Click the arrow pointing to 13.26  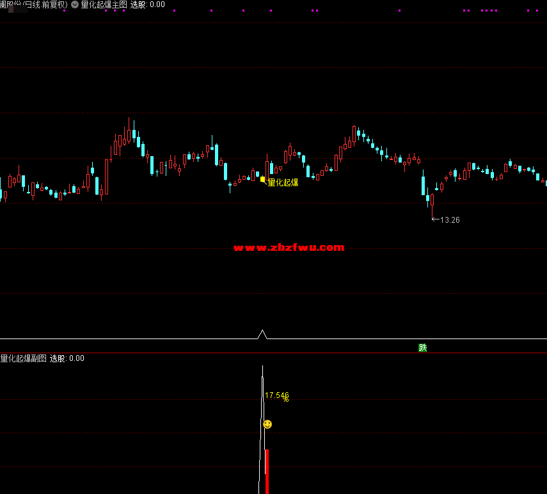coord(435,219)
